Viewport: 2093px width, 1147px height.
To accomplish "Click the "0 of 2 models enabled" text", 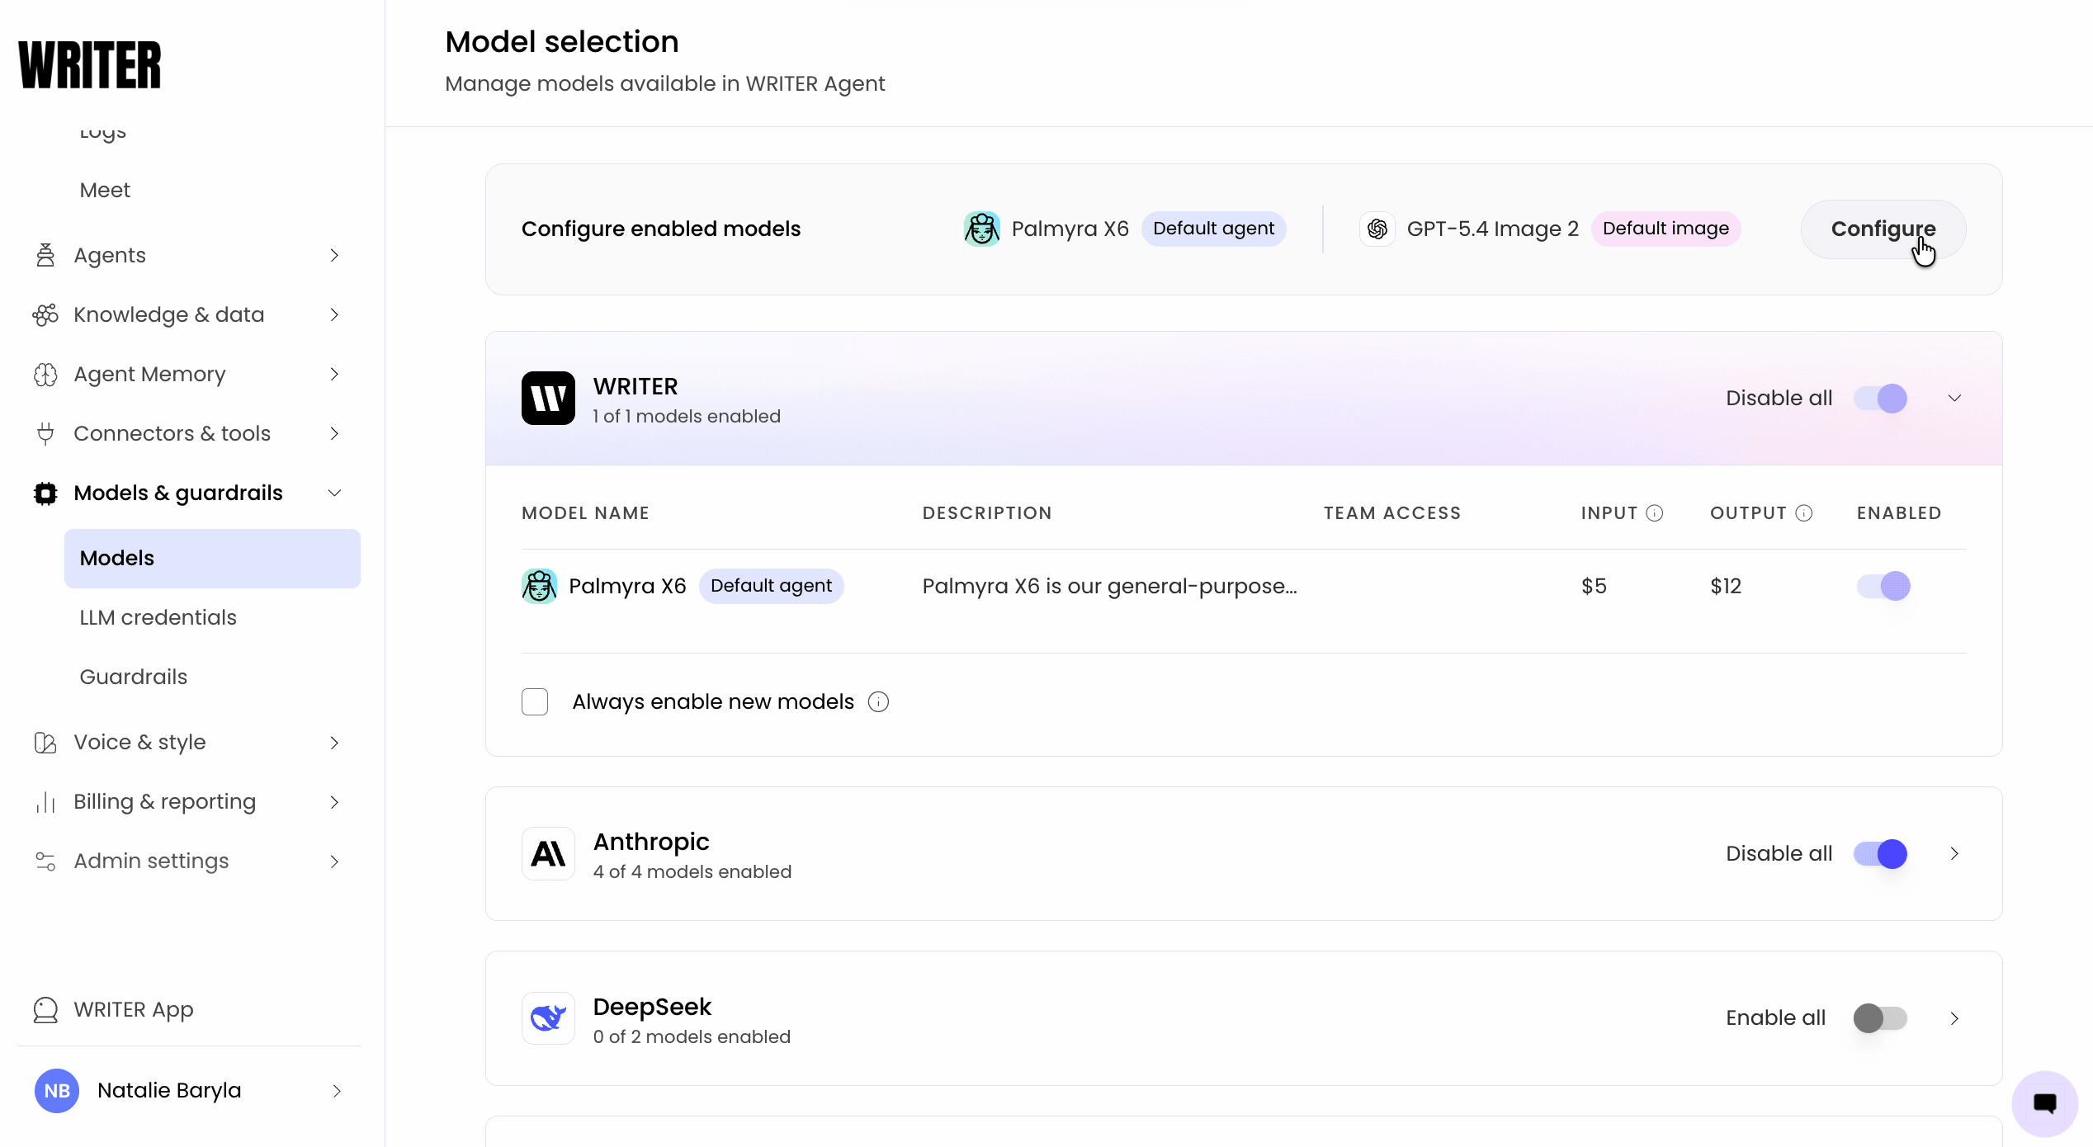I will click(x=692, y=1037).
